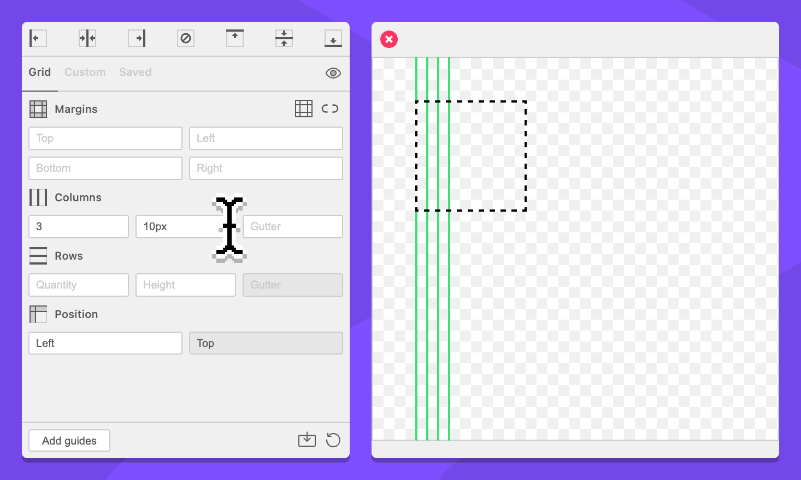Close the preview window with red button
The image size is (801, 480).
click(x=389, y=39)
